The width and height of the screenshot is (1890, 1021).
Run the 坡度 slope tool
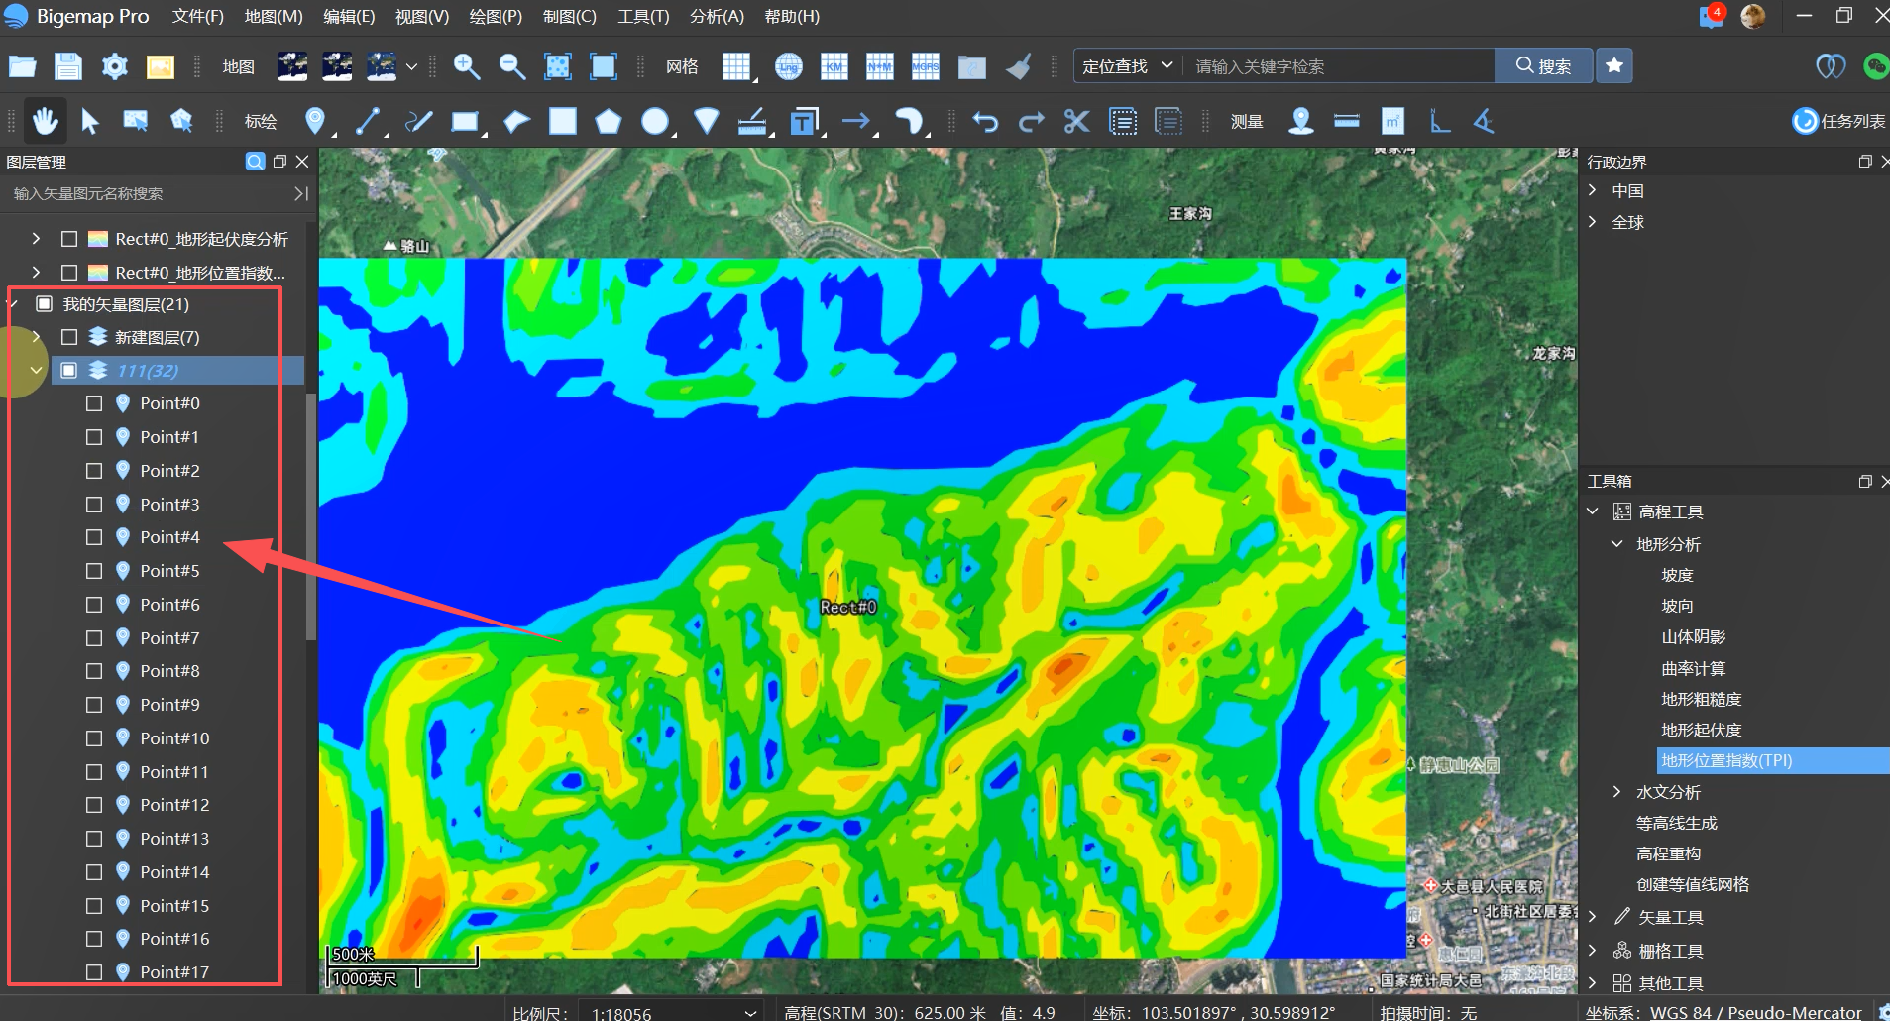[1678, 575]
